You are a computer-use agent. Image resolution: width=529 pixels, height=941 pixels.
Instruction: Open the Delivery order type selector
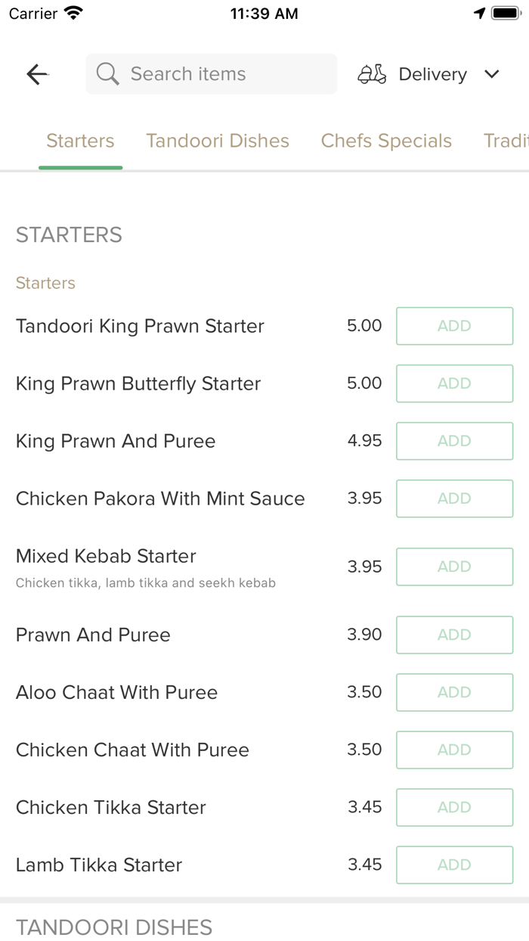click(432, 74)
